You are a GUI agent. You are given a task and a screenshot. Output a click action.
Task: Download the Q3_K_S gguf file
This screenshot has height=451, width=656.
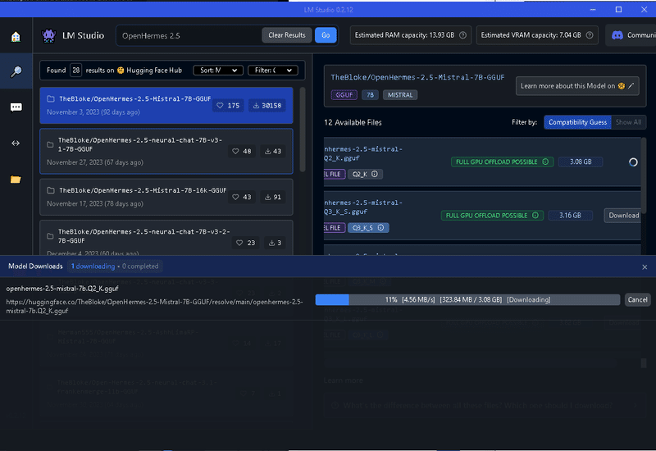(x=622, y=216)
